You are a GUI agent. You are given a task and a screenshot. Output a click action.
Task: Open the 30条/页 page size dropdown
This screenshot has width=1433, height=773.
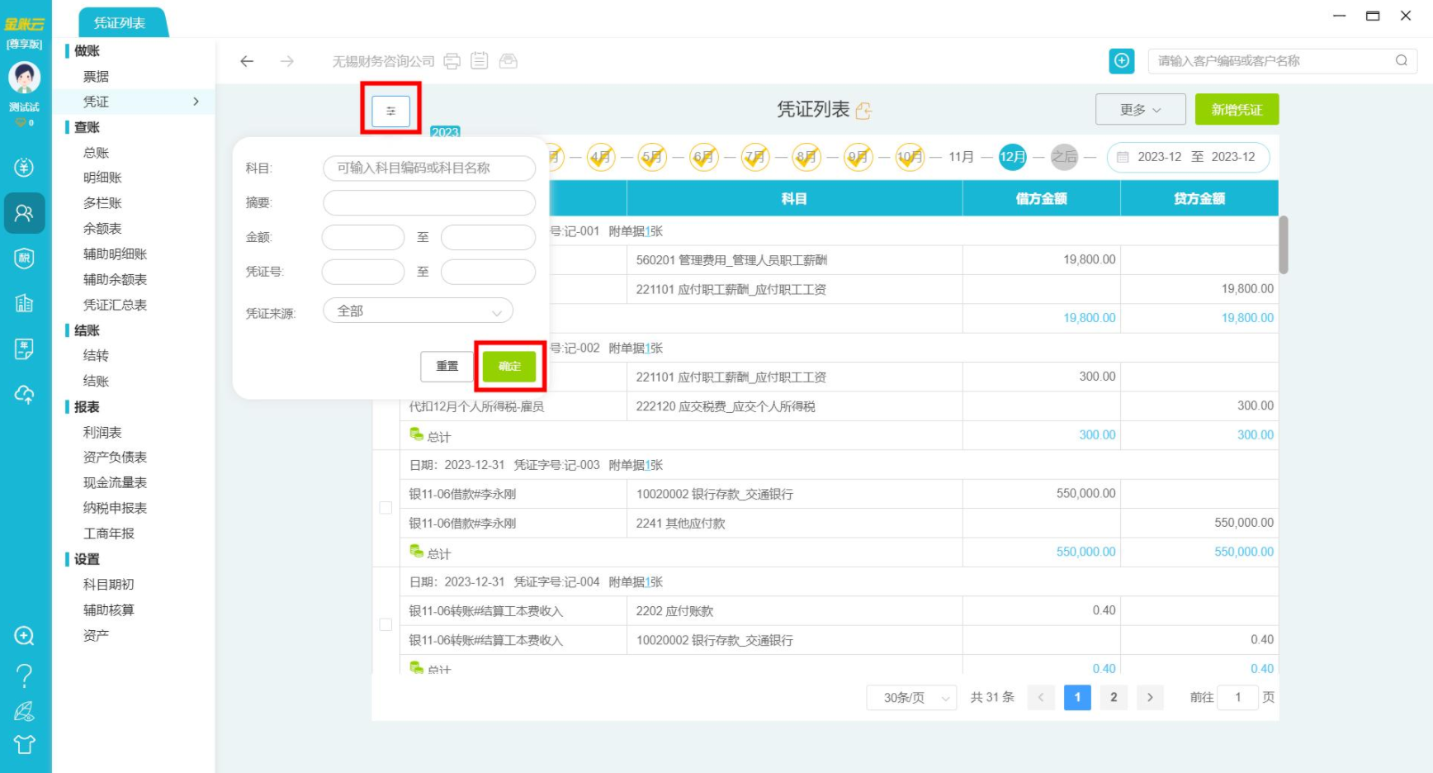point(911,698)
